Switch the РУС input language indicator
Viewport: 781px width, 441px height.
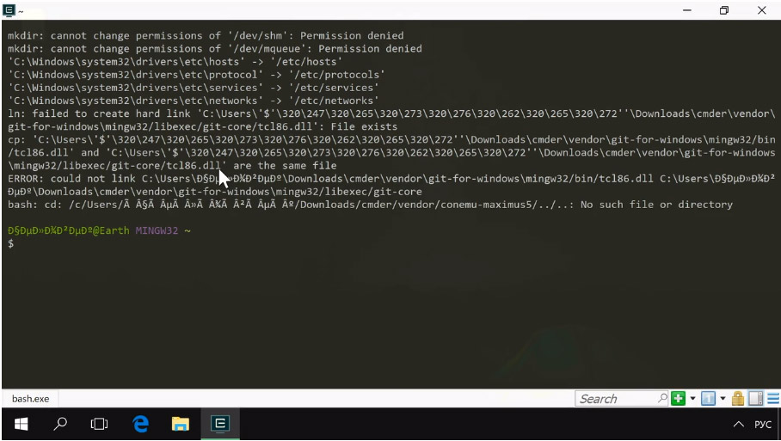click(x=763, y=425)
